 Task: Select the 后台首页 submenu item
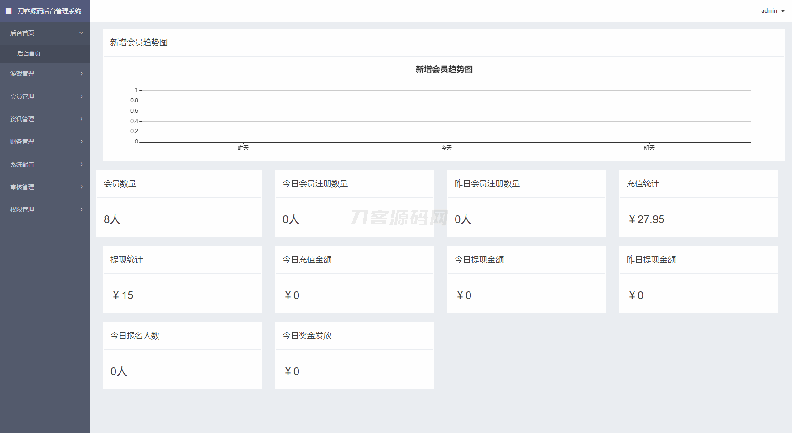[29, 53]
